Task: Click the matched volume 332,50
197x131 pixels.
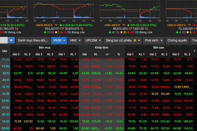Action: pos(96,108)
